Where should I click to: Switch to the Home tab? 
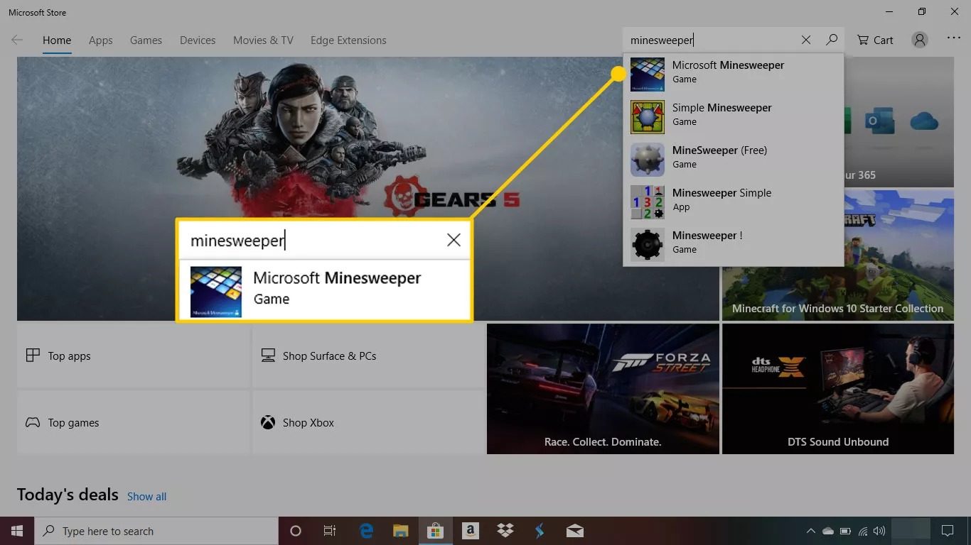pos(57,40)
